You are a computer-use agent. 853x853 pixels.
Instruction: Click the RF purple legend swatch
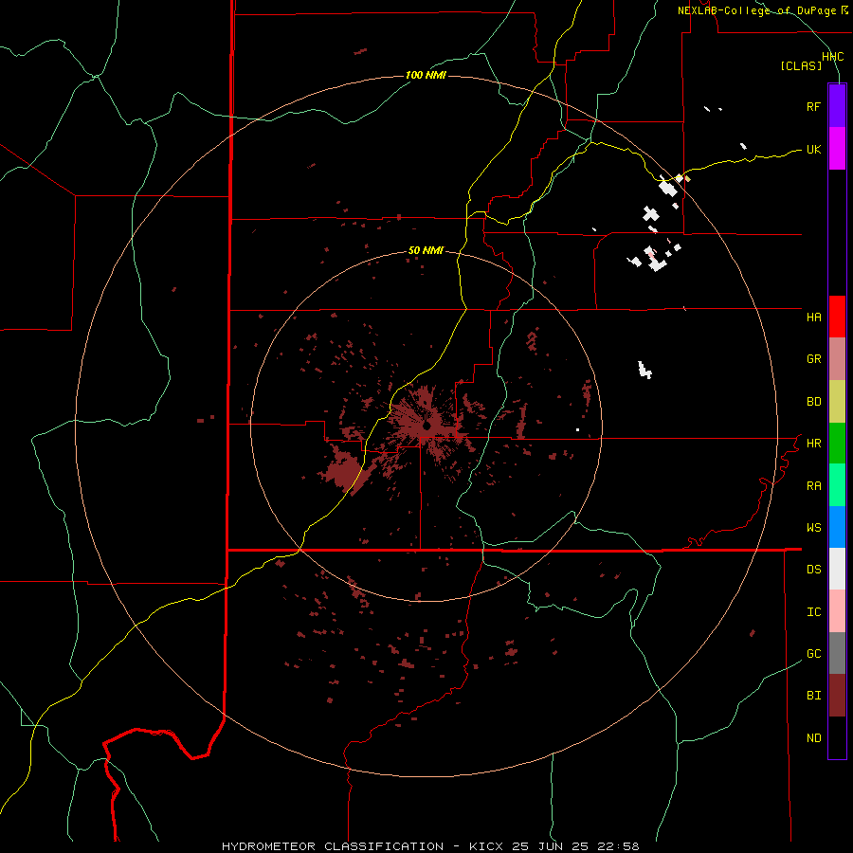837,106
